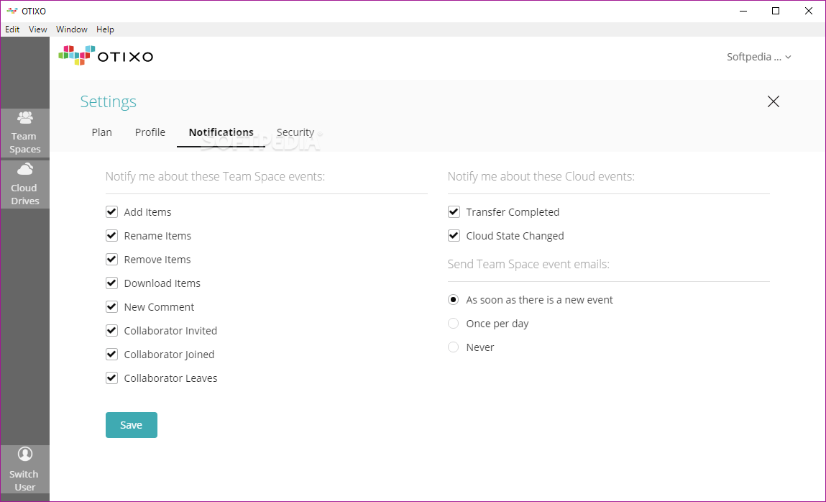Toggle the Rename Items checkbox

coord(111,235)
